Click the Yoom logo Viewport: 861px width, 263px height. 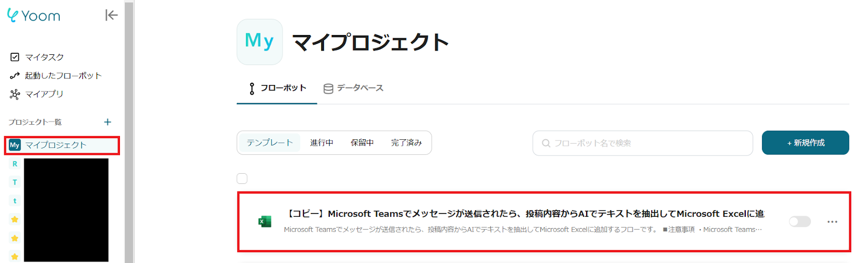[x=33, y=16]
